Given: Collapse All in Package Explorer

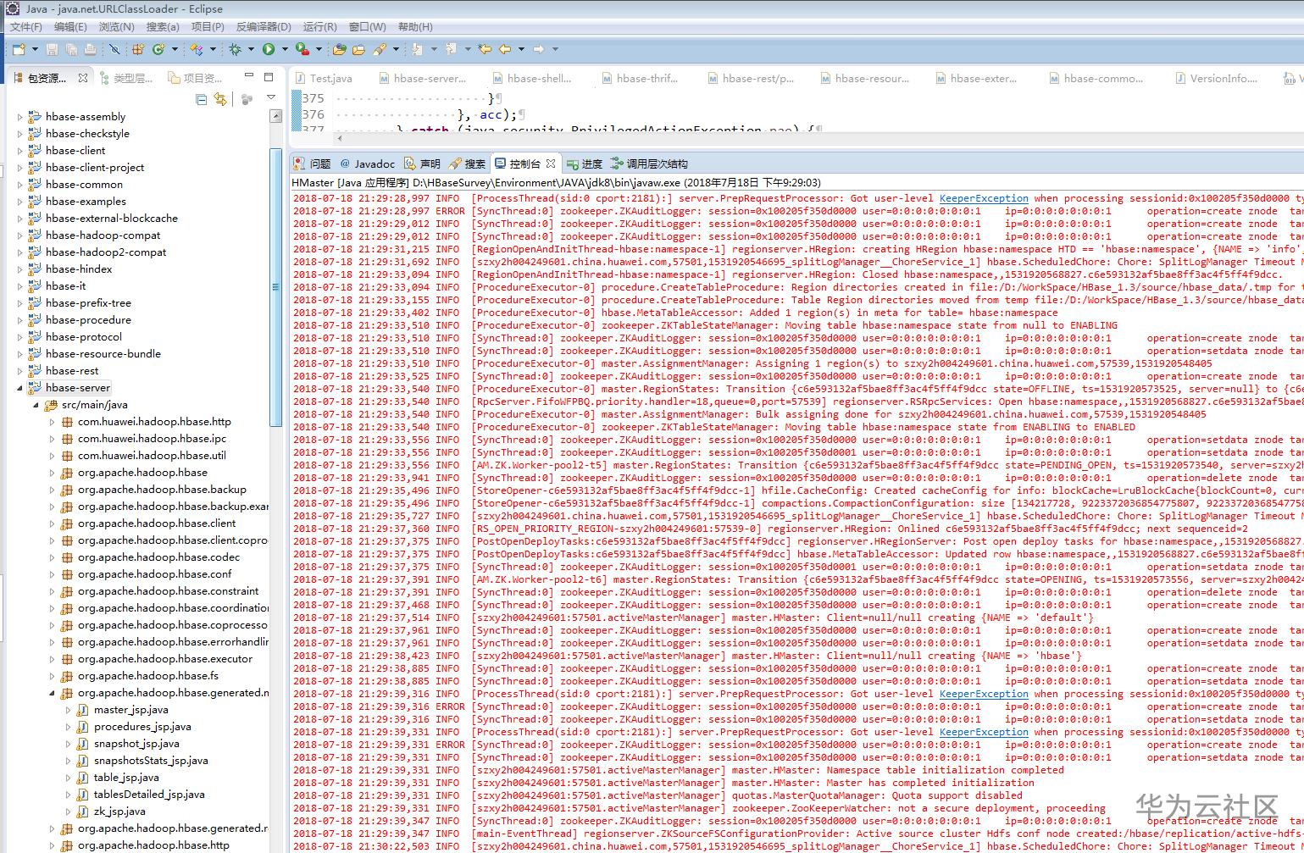Looking at the screenshot, I should pos(201,99).
